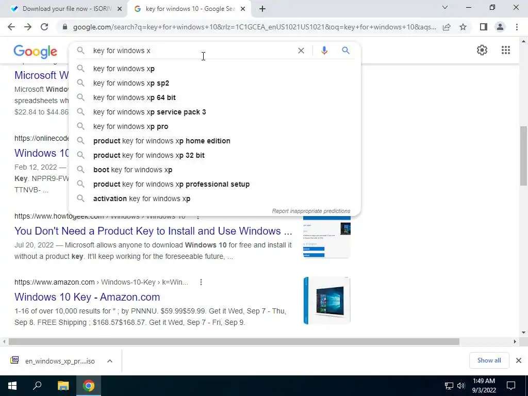
Task: Expand the iso download options chevron
Action: (x=110, y=361)
